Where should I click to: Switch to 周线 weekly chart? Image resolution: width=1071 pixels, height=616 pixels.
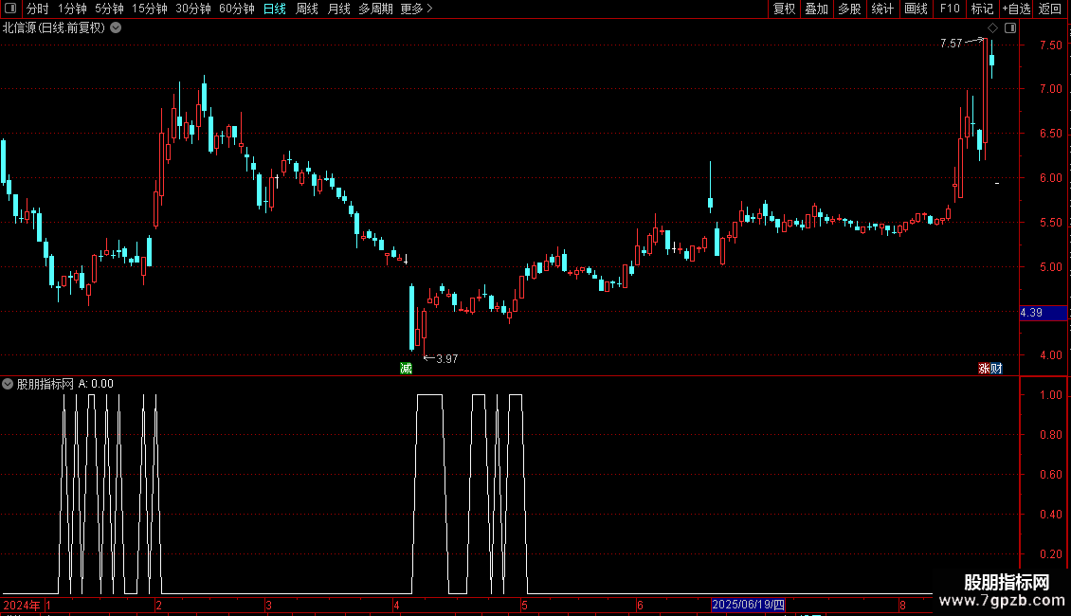pyautogui.click(x=307, y=9)
